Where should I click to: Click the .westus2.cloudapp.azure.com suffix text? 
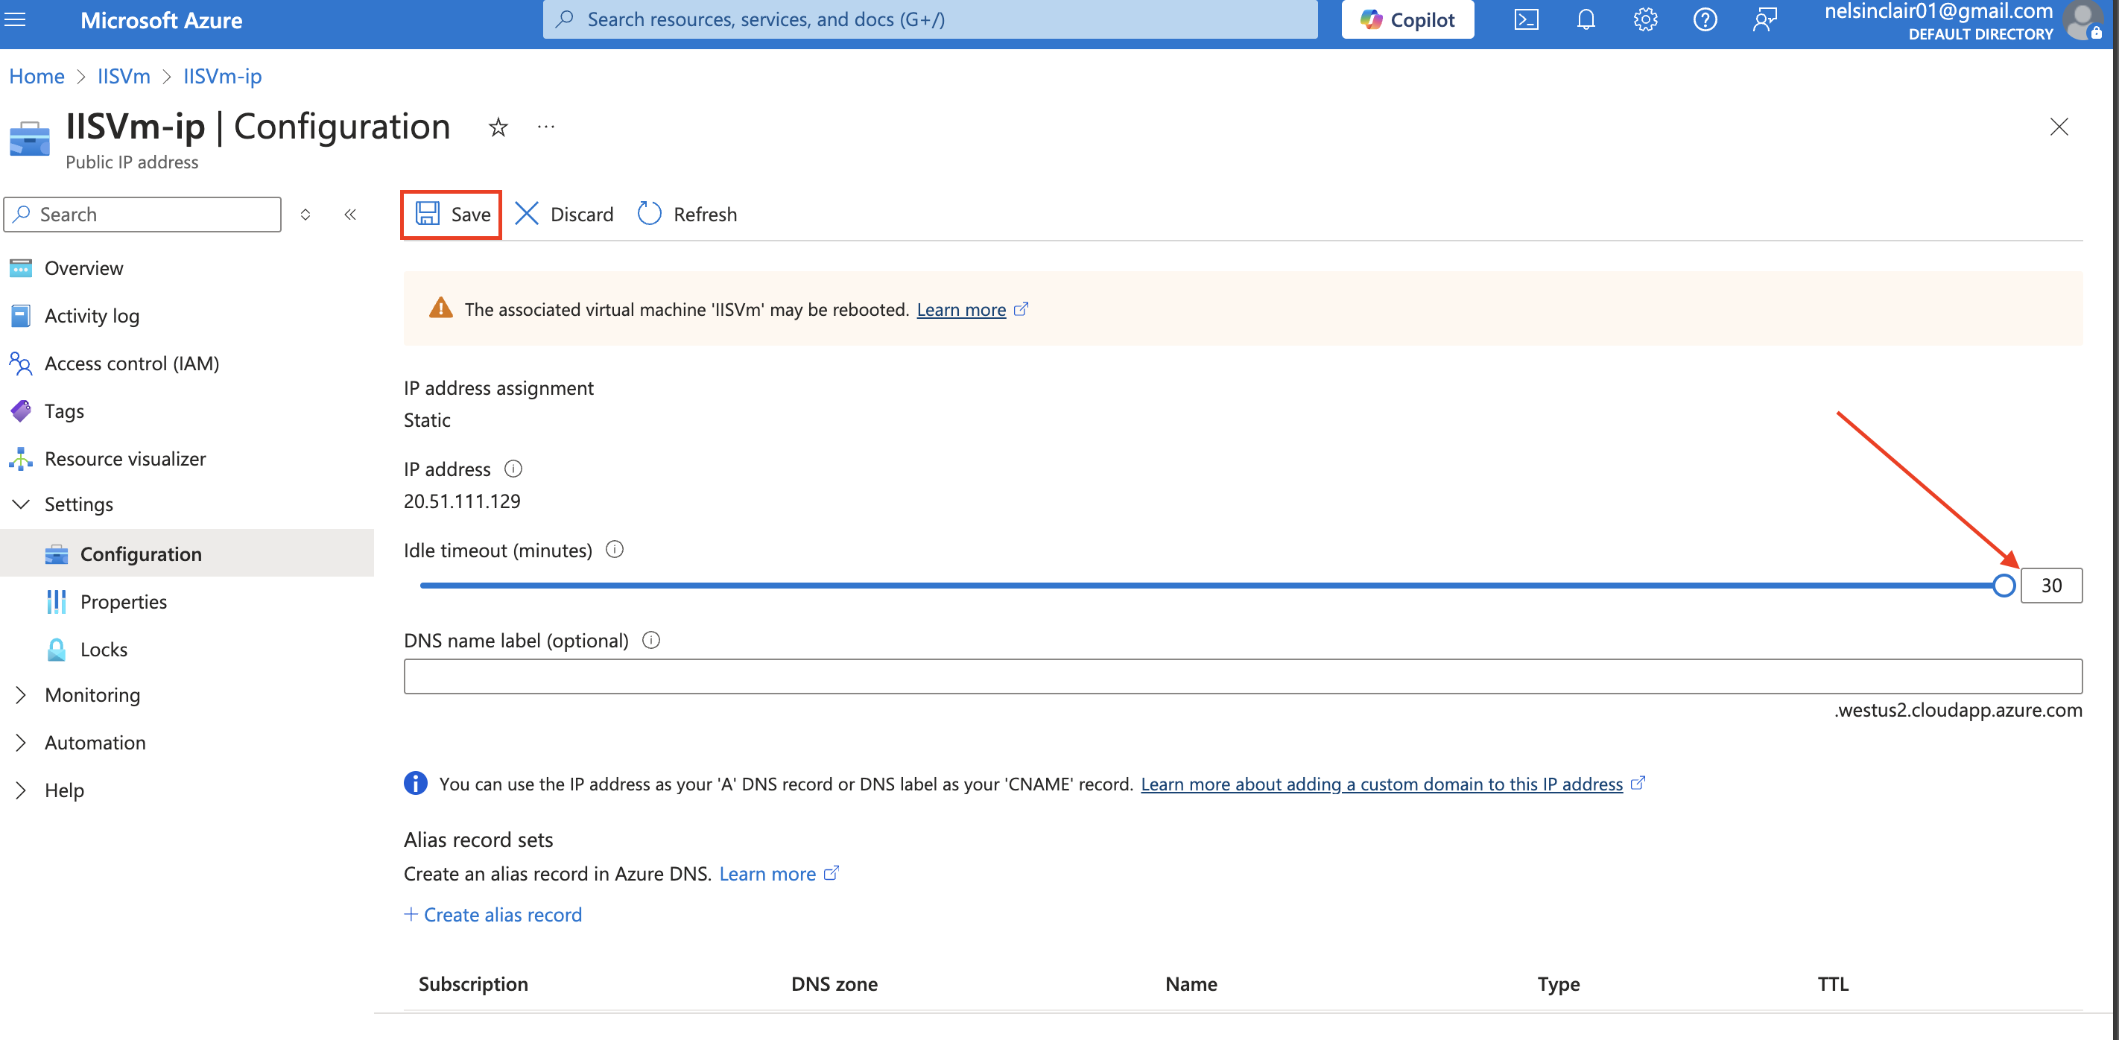1958,709
